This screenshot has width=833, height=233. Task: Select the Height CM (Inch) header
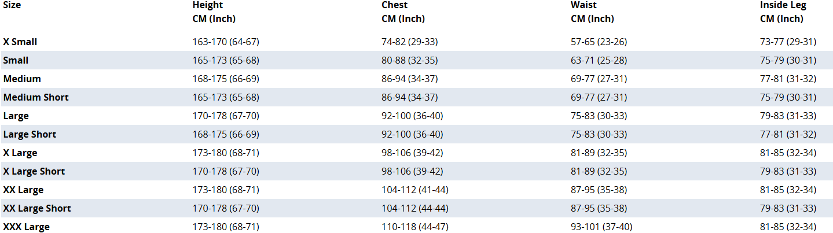pyautogui.click(x=214, y=12)
